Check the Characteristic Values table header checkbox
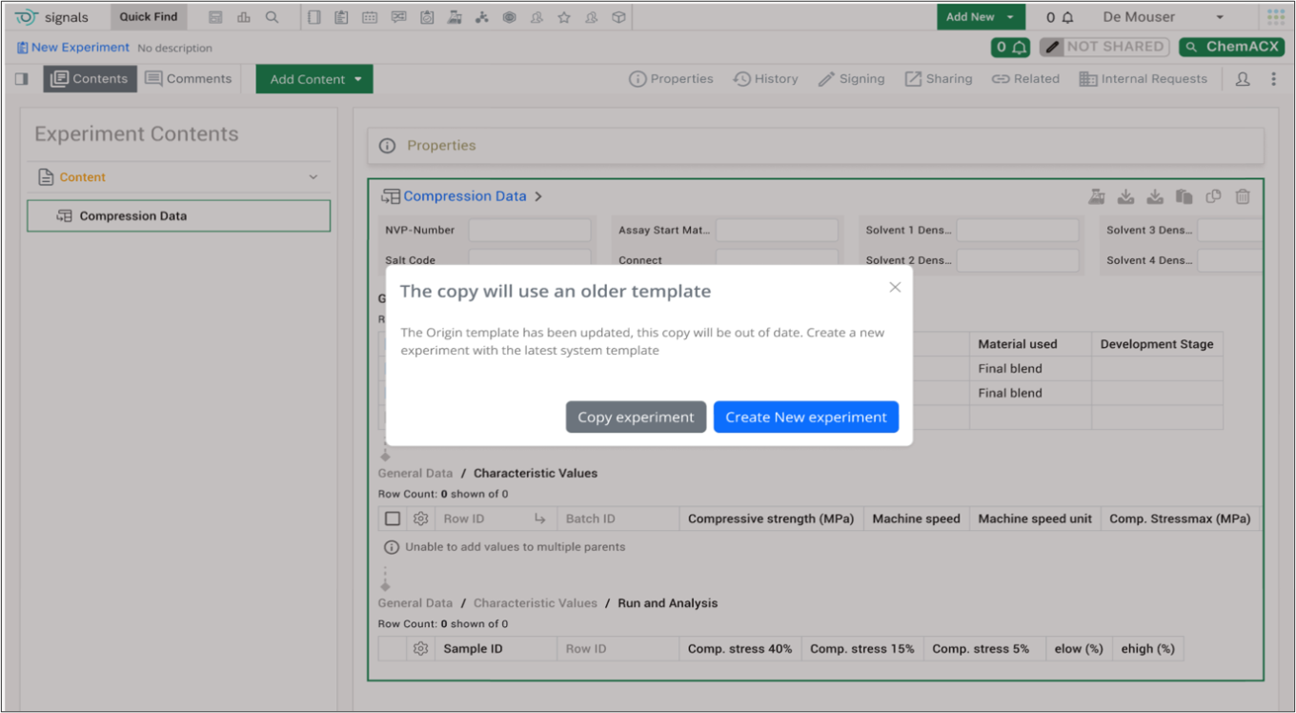 pyautogui.click(x=393, y=519)
